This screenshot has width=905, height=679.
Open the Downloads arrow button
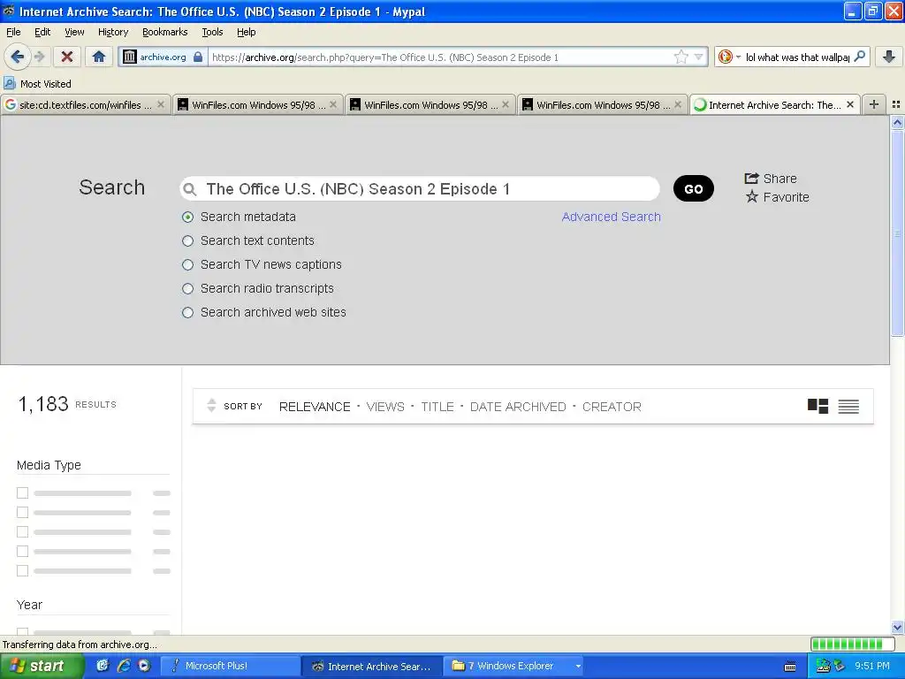click(889, 57)
